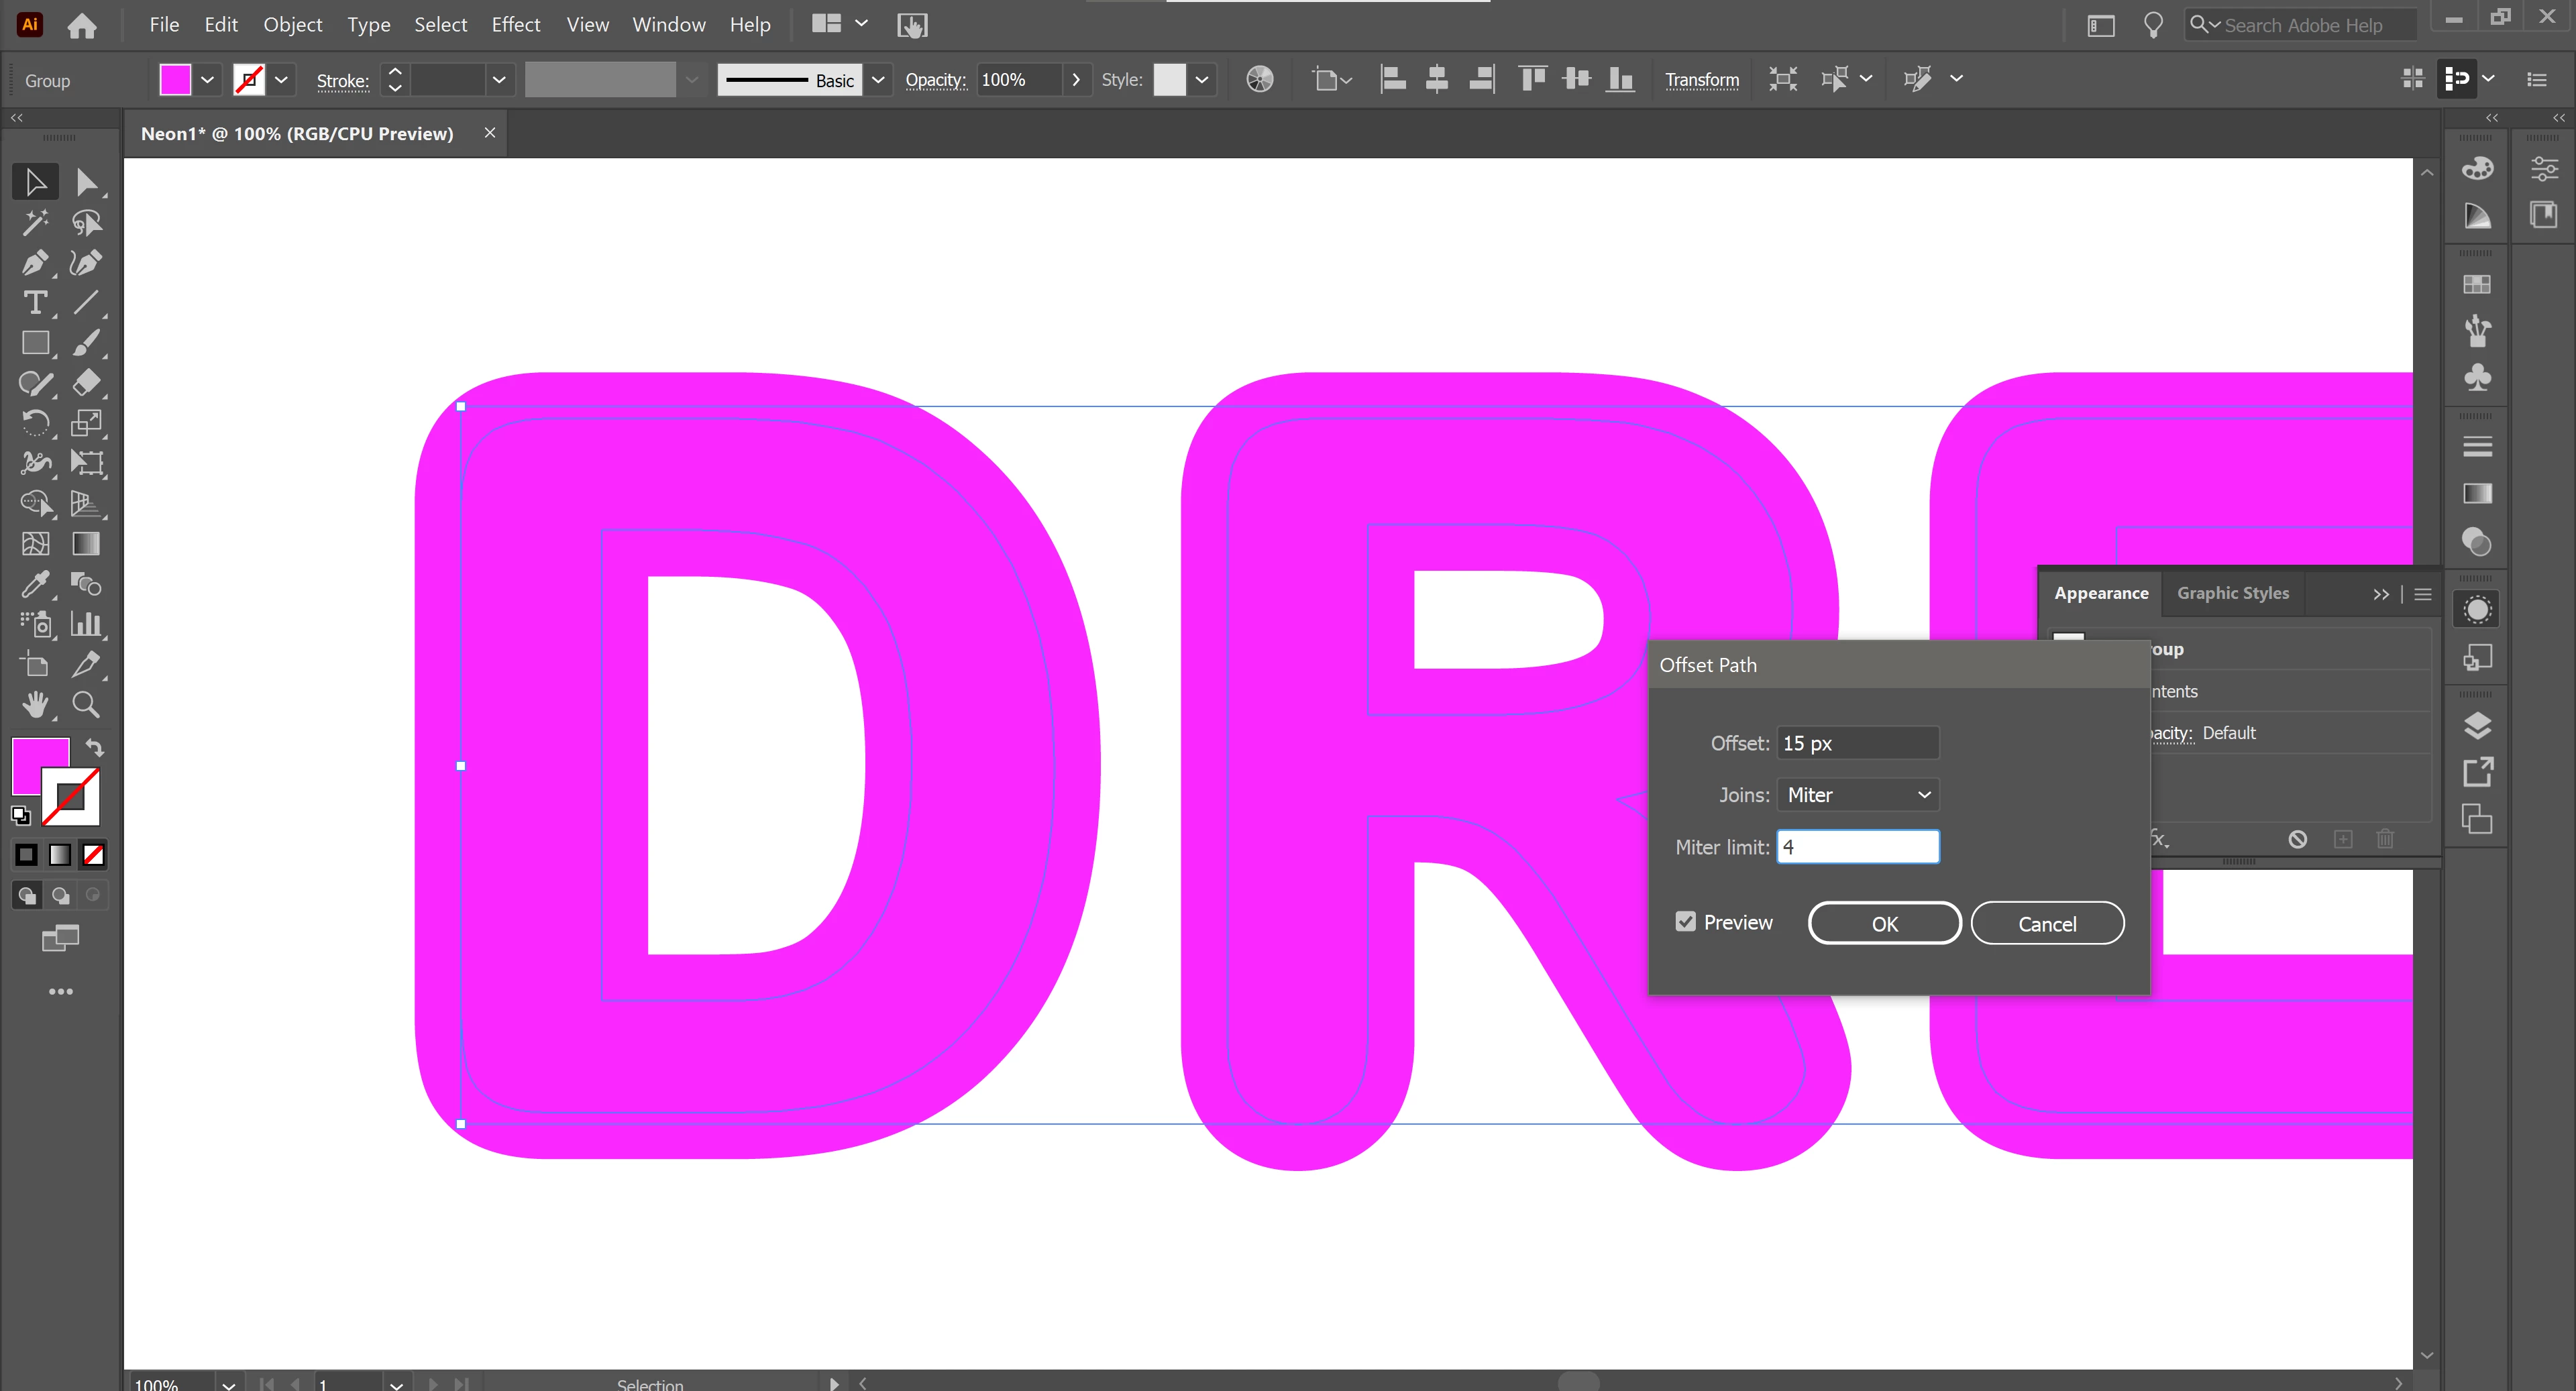2576x1391 pixels.
Task: Open the Effect menu
Action: click(515, 25)
